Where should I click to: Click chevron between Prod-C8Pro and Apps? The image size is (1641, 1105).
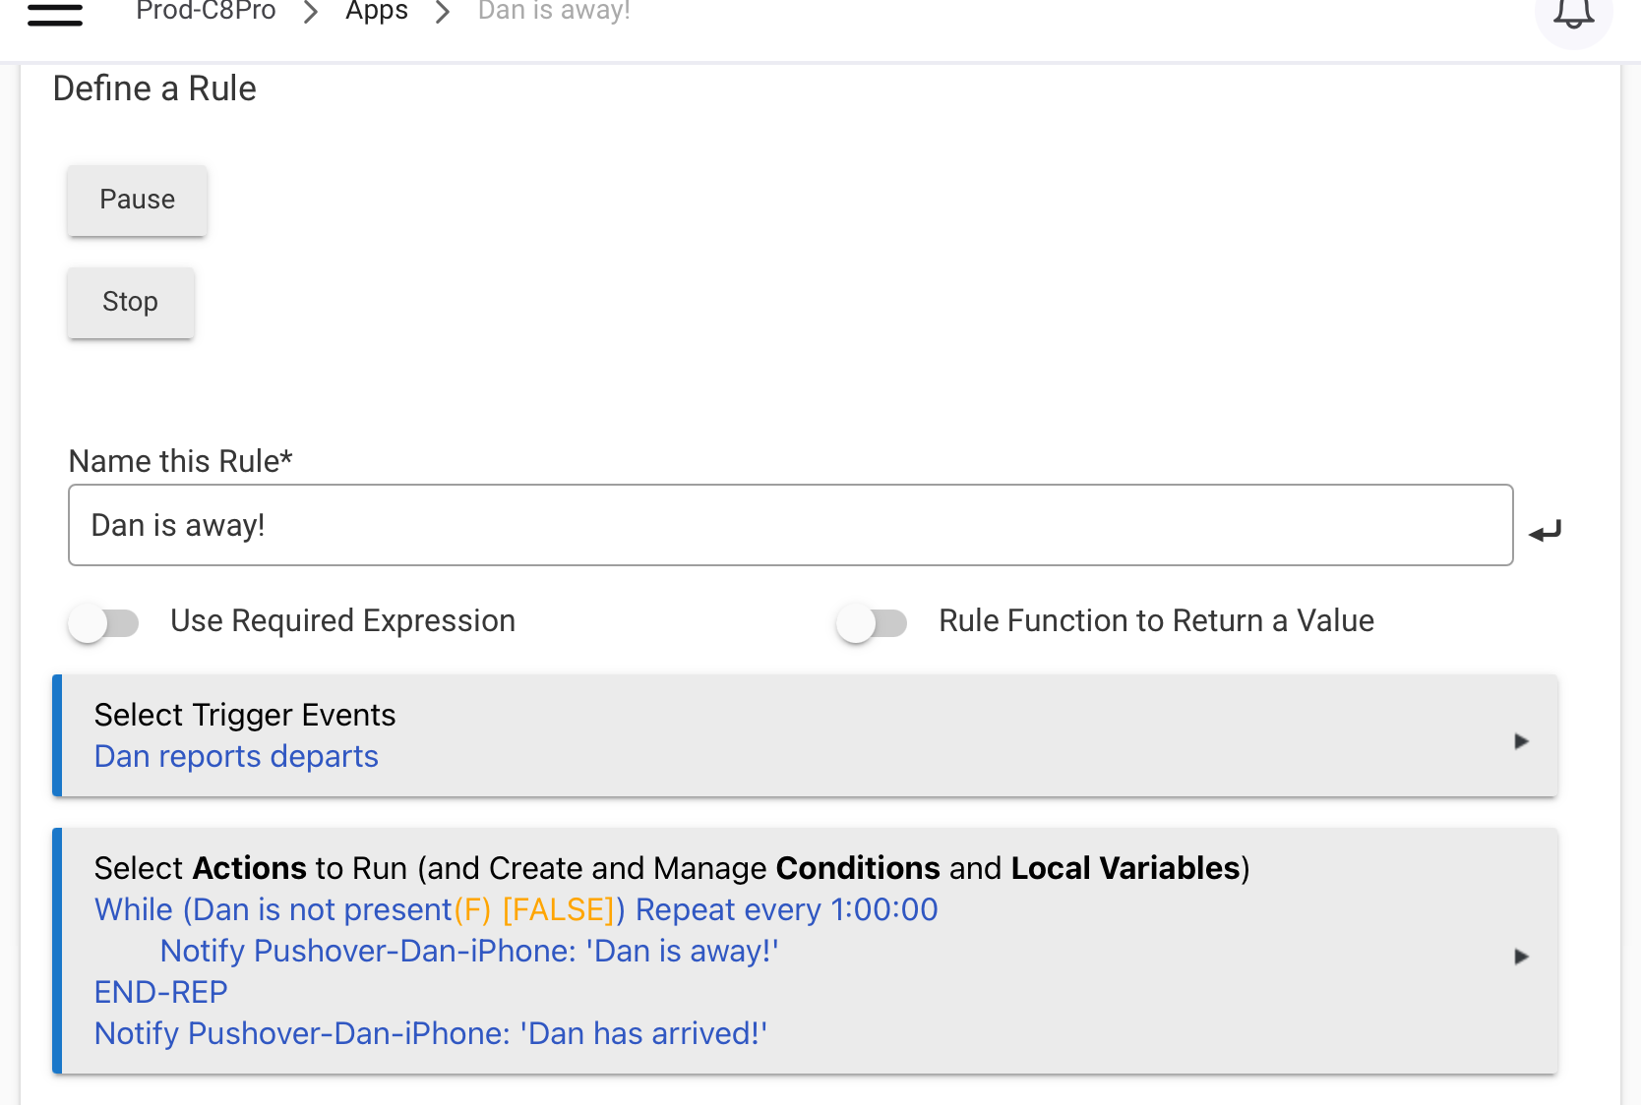[311, 12]
